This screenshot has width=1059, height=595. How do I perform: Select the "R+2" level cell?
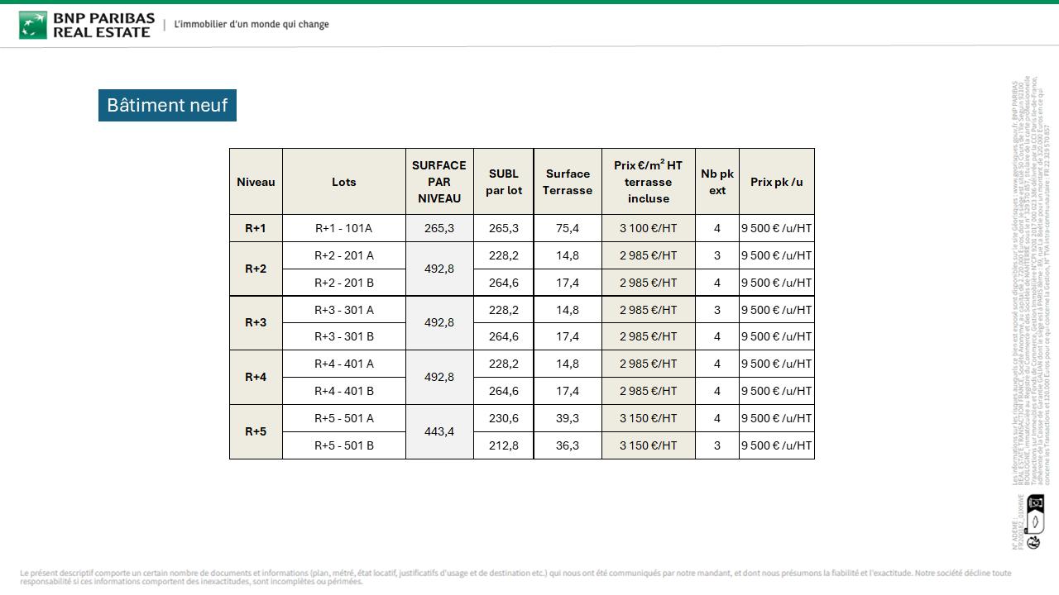pyautogui.click(x=256, y=269)
